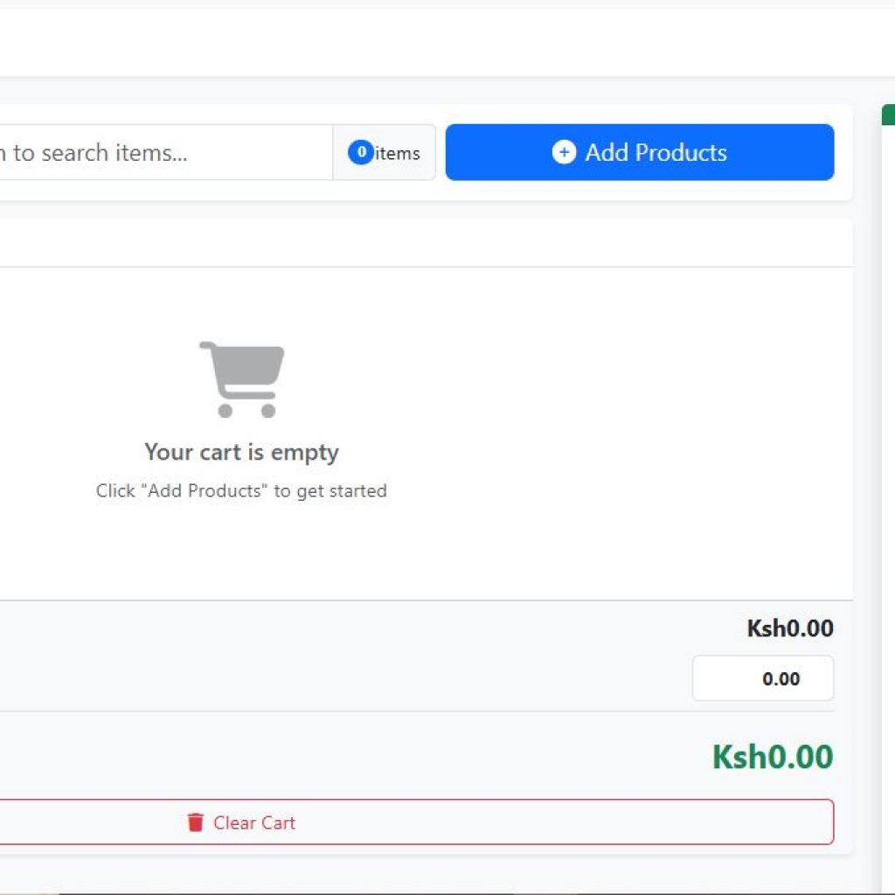The height and width of the screenshot is (895, 895).
Task: Click the white plus symbol near Add Products label
Action: [565, 152]
